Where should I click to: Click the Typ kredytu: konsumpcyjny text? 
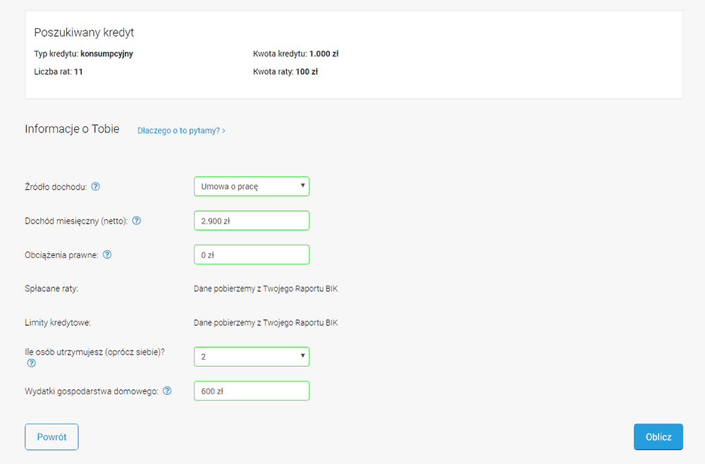pos(83,54)
